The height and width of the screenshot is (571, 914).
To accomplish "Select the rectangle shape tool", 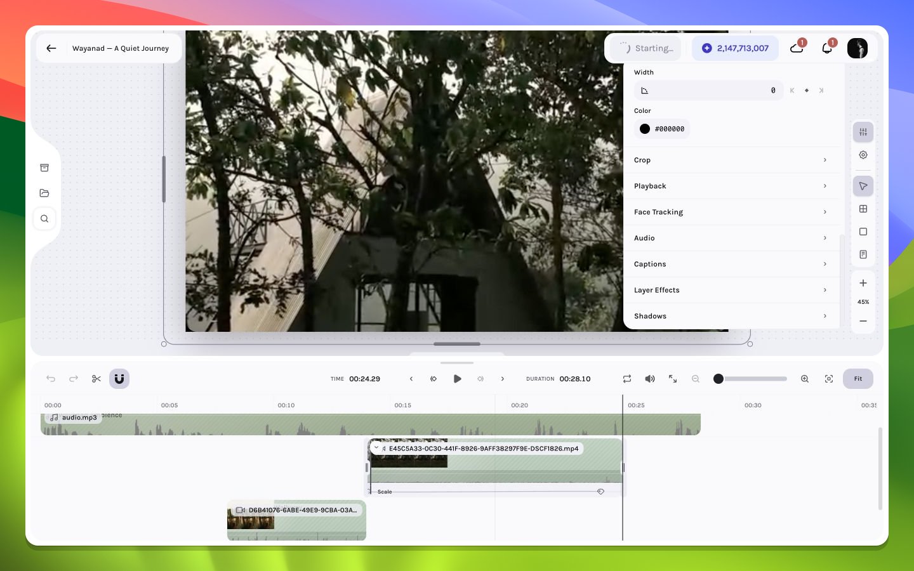I will point(863,232).
